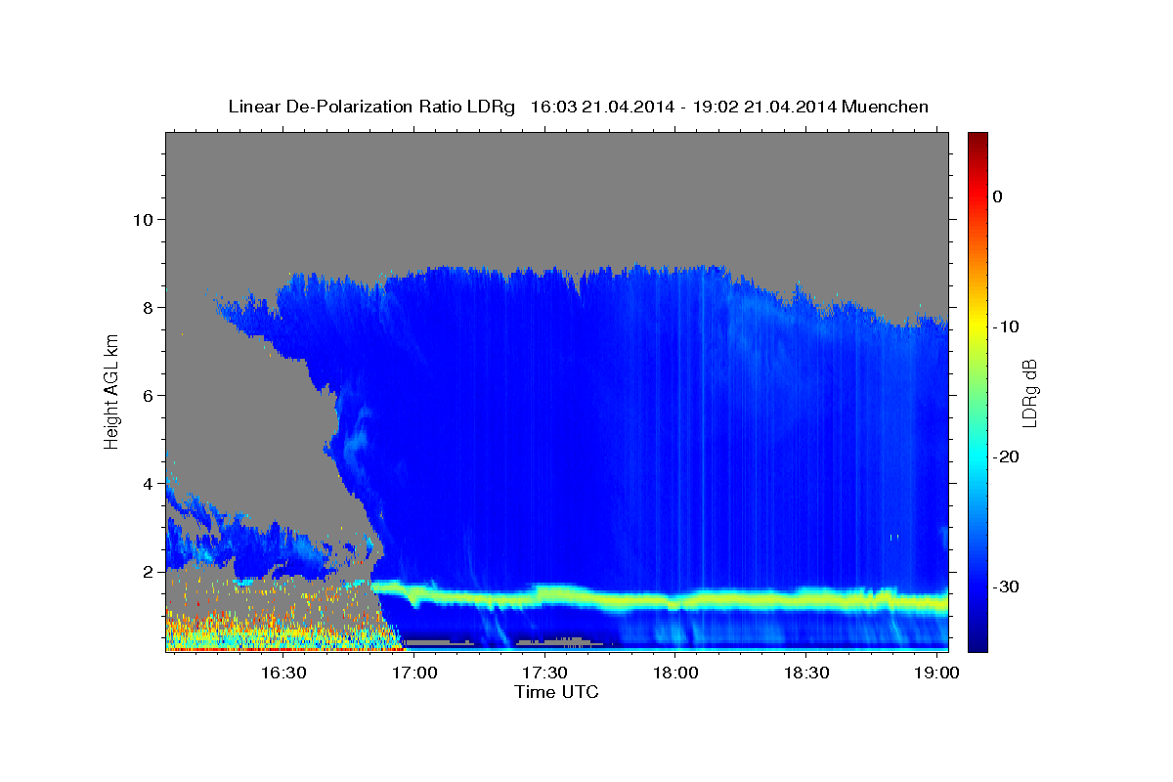Click the '19:00' time tick label
This screenshot has width=1173, height=782.
(x=937, y=673)
